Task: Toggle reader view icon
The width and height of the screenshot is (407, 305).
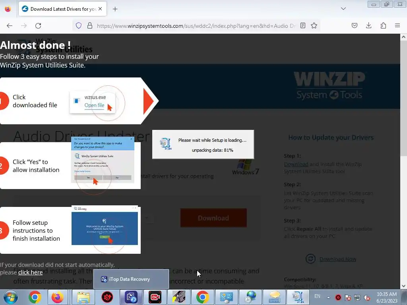Action: pos(302,25)
